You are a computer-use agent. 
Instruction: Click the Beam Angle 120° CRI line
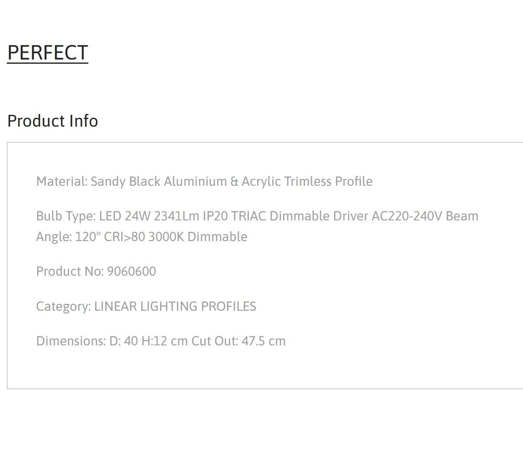tap(142, 236)
